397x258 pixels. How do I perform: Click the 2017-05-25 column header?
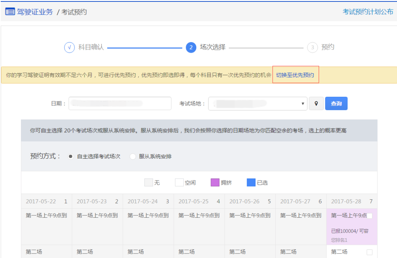[199, 202]
